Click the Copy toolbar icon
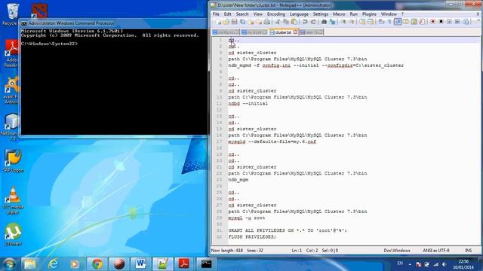The width and height of the screenshot is (483, 271). [286, 22]
